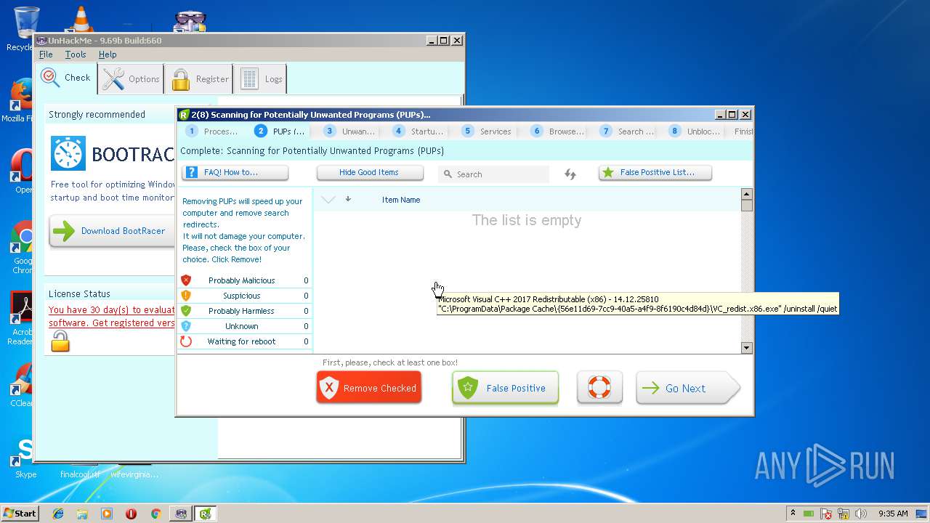The image size is (930, 523).
Task: Open Windows Explorer from the taskbar
Action: point(82,514)
